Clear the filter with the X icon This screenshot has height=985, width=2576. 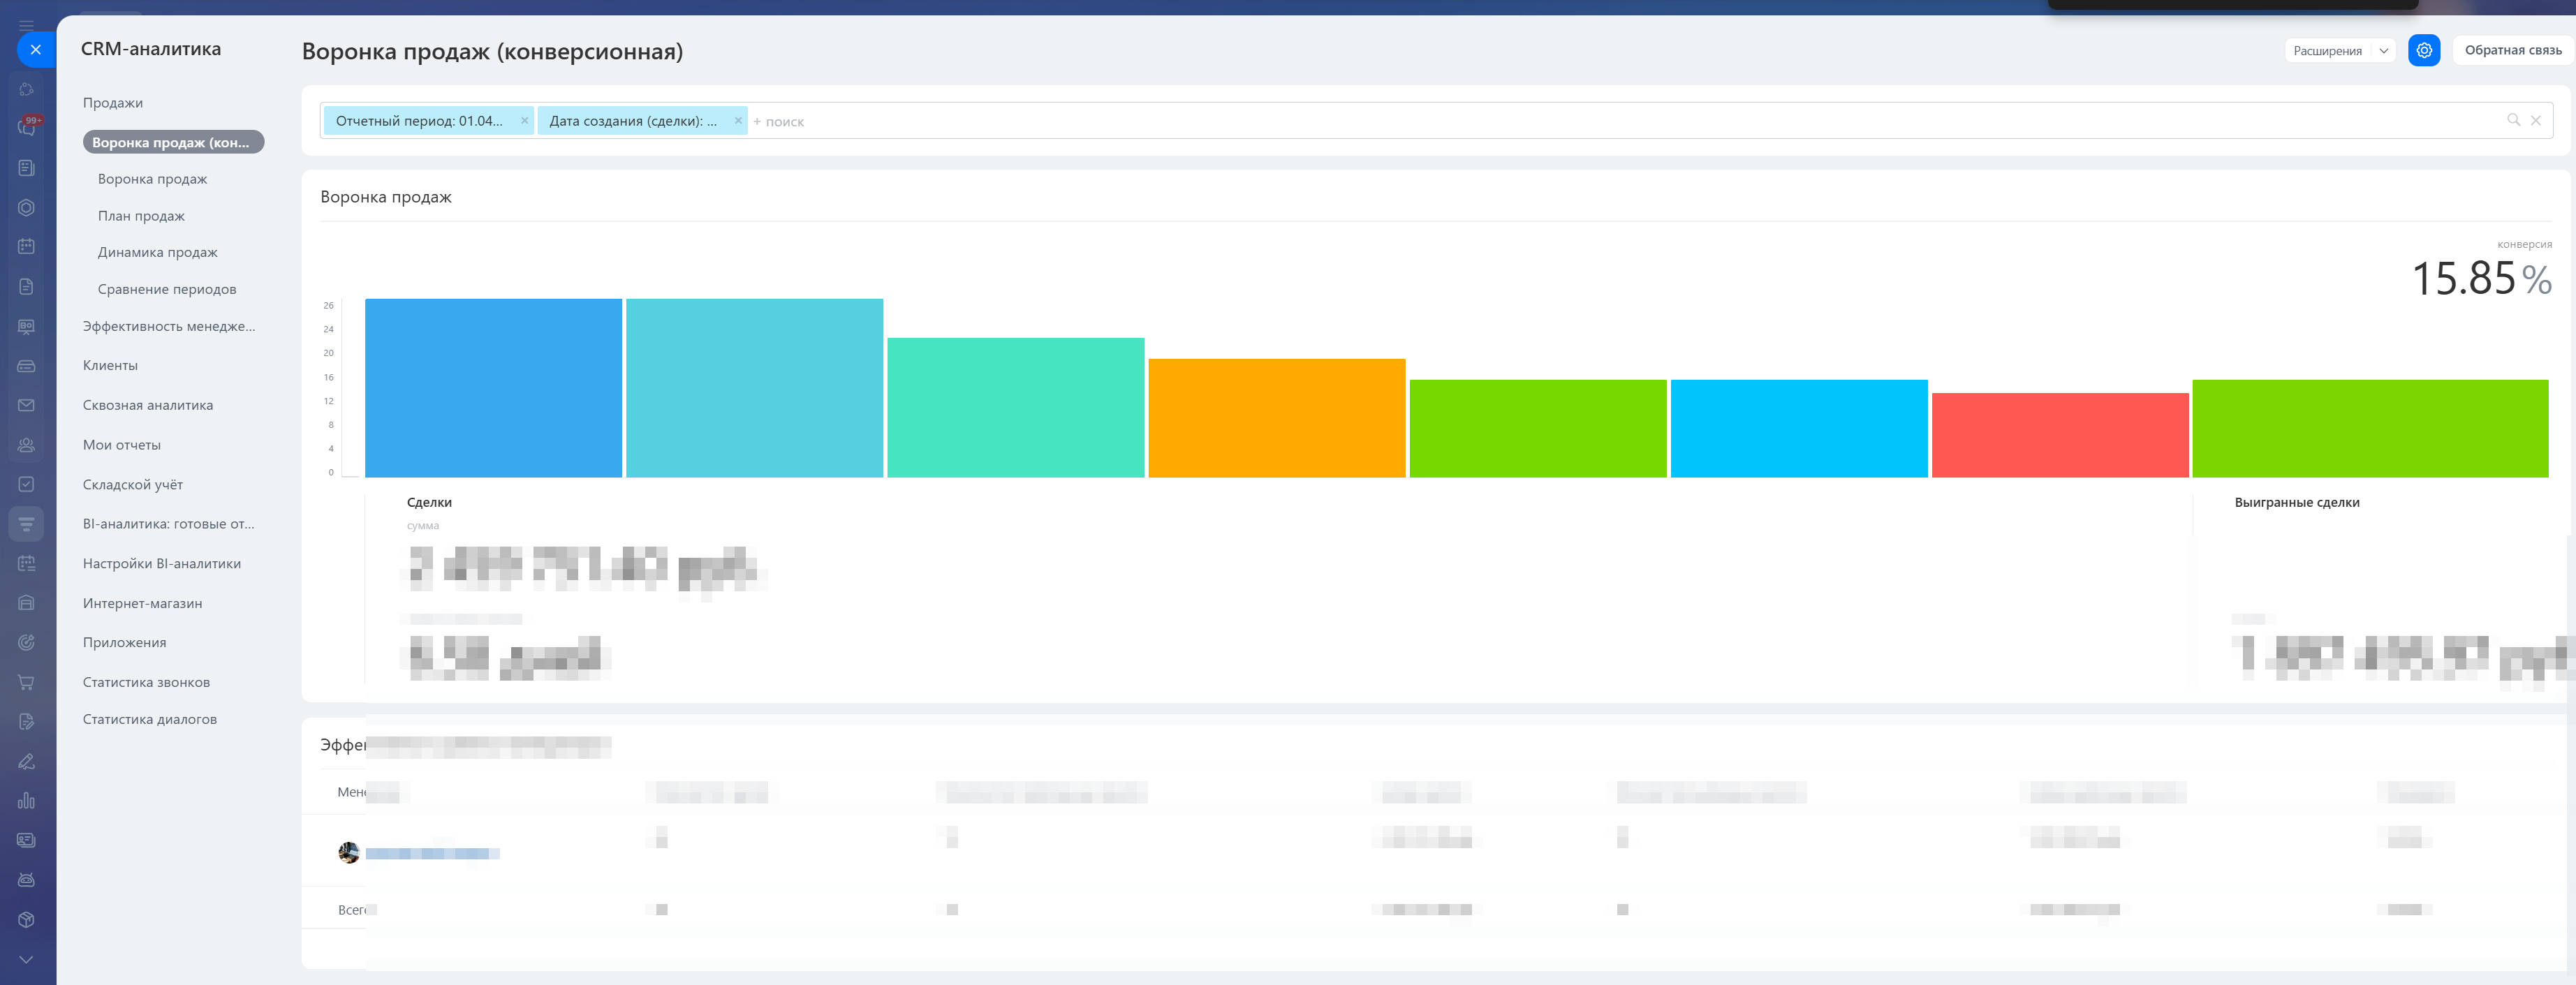(2535, 120)
